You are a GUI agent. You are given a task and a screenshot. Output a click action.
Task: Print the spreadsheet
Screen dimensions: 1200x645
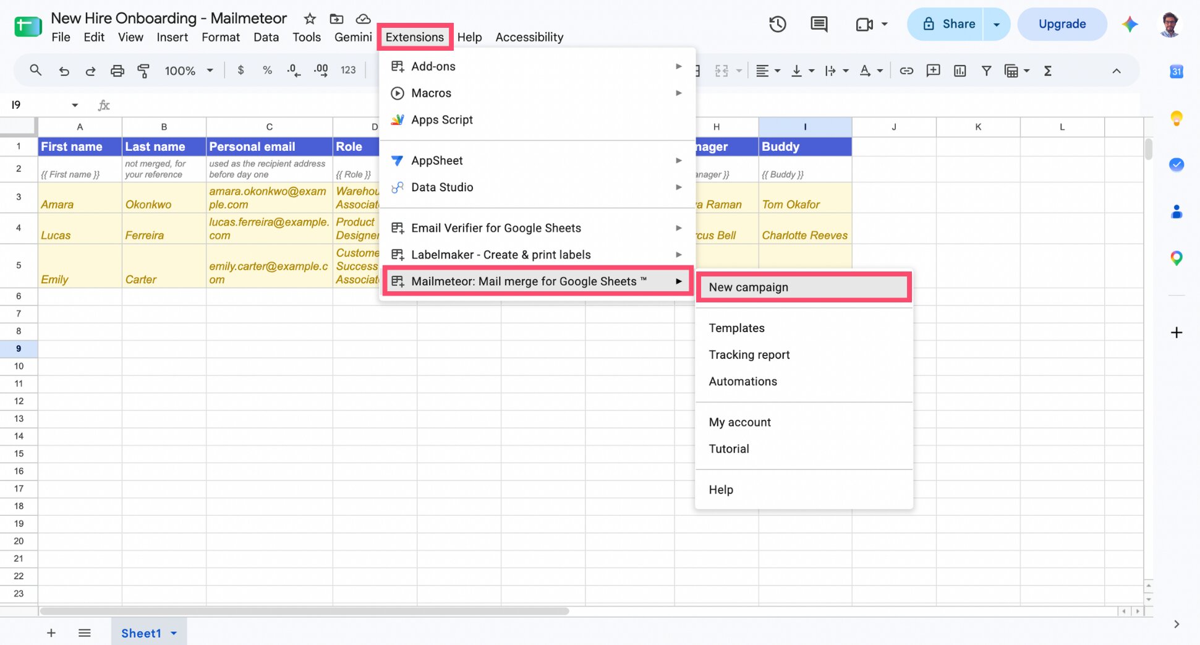tap(117, 71)
